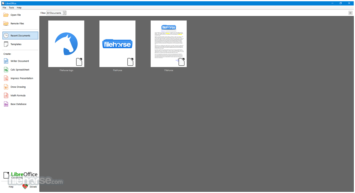Viewport: 355px width, 193px height.
Task: Click the Open File folder icon
Action: click(x=6, y=15)
